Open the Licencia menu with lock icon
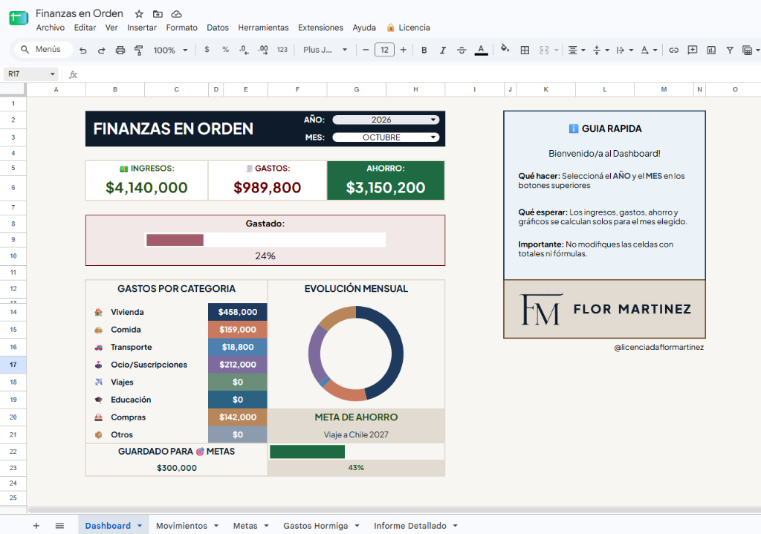 (x=408, y=27)
